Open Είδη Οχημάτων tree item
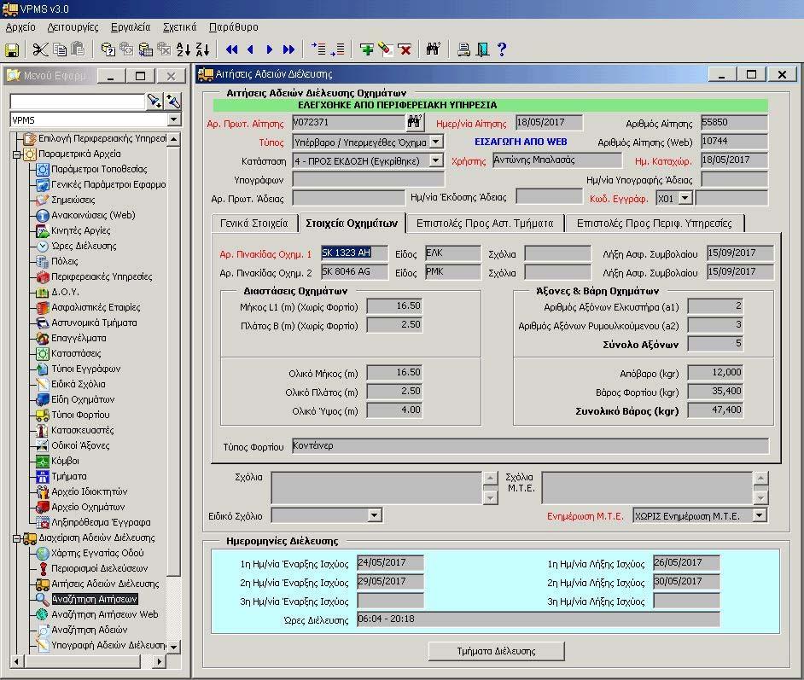Viewport: 804px width, 680px height. (x=83, y=399)
